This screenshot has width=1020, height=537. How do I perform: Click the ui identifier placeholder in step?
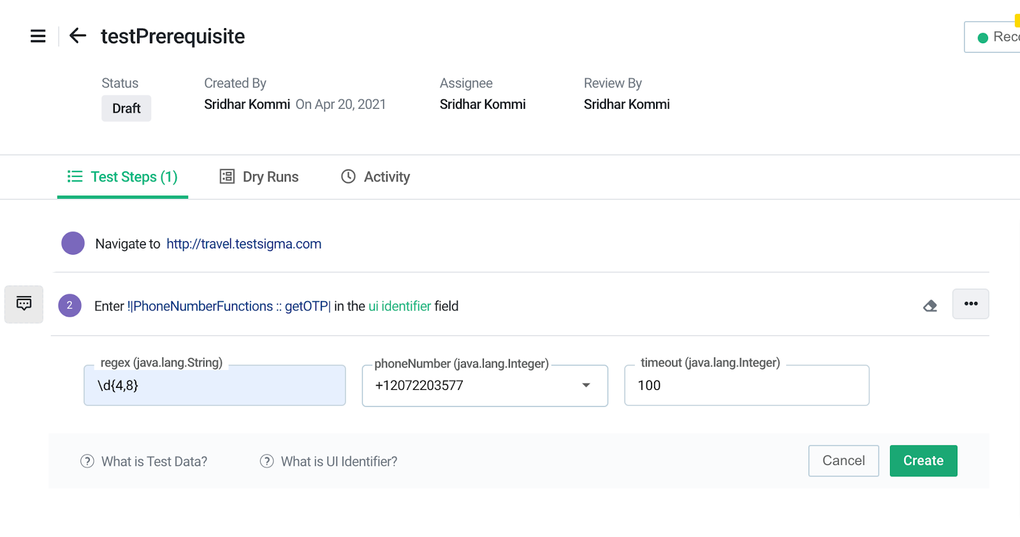(x=400, y=306)
